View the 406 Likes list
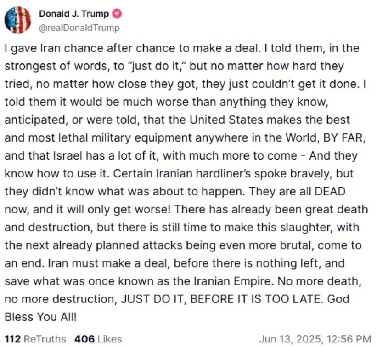This screenshot has height=348, width=377. pos(98,339)
